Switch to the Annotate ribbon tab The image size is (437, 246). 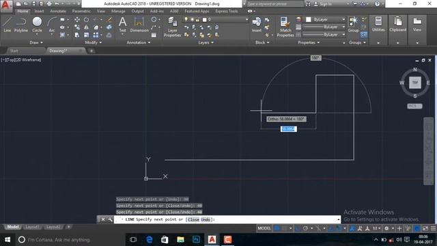(58, 11)
